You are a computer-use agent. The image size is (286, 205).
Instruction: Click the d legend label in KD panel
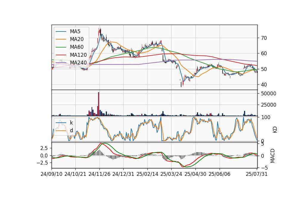[71, 130]
